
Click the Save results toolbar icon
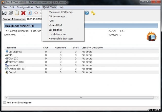point(5,13)
